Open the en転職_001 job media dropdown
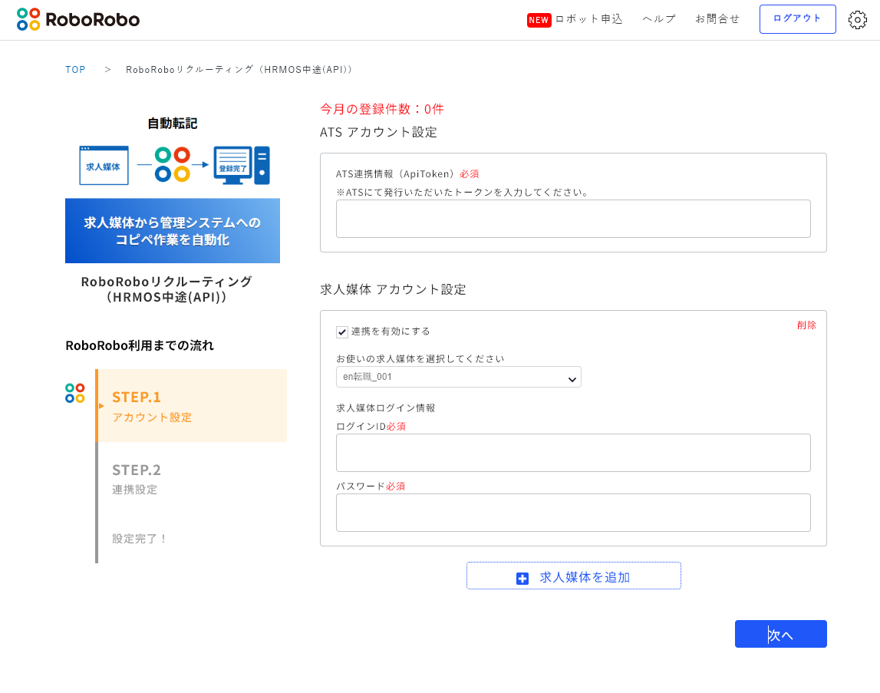Screen dimensions: 880x693 tap(459, 377)
